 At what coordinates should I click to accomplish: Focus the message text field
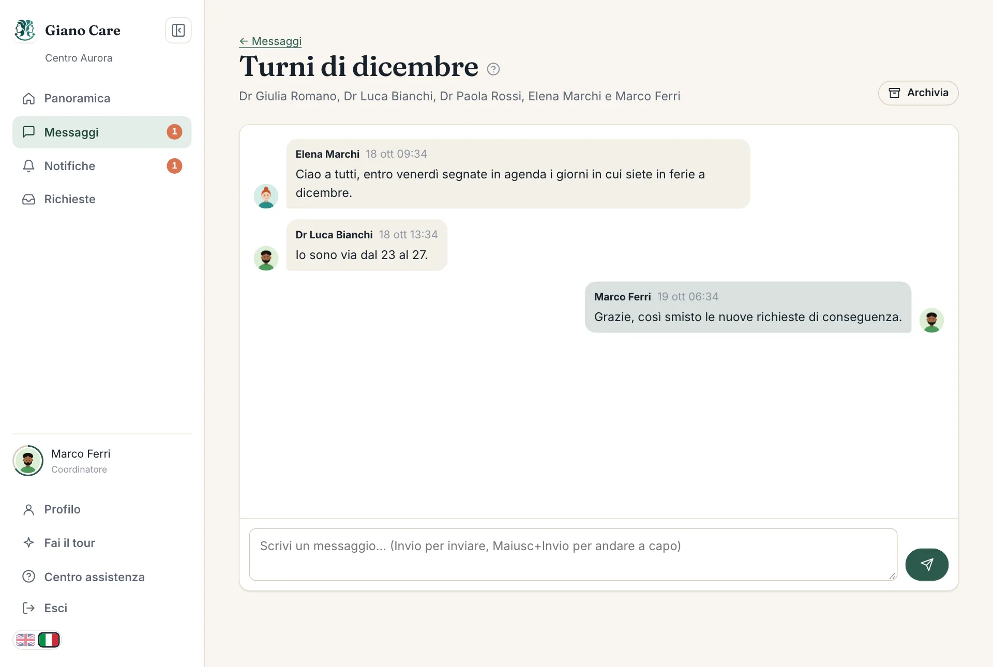pyautogui.click(x=573, y=554)
